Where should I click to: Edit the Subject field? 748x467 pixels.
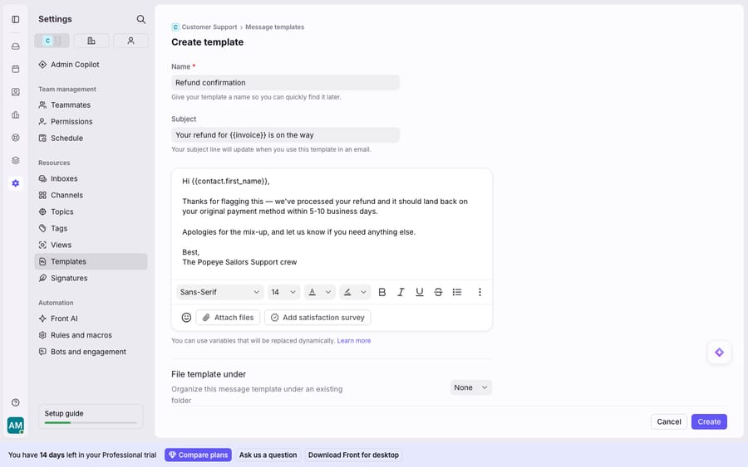[285, 134]
